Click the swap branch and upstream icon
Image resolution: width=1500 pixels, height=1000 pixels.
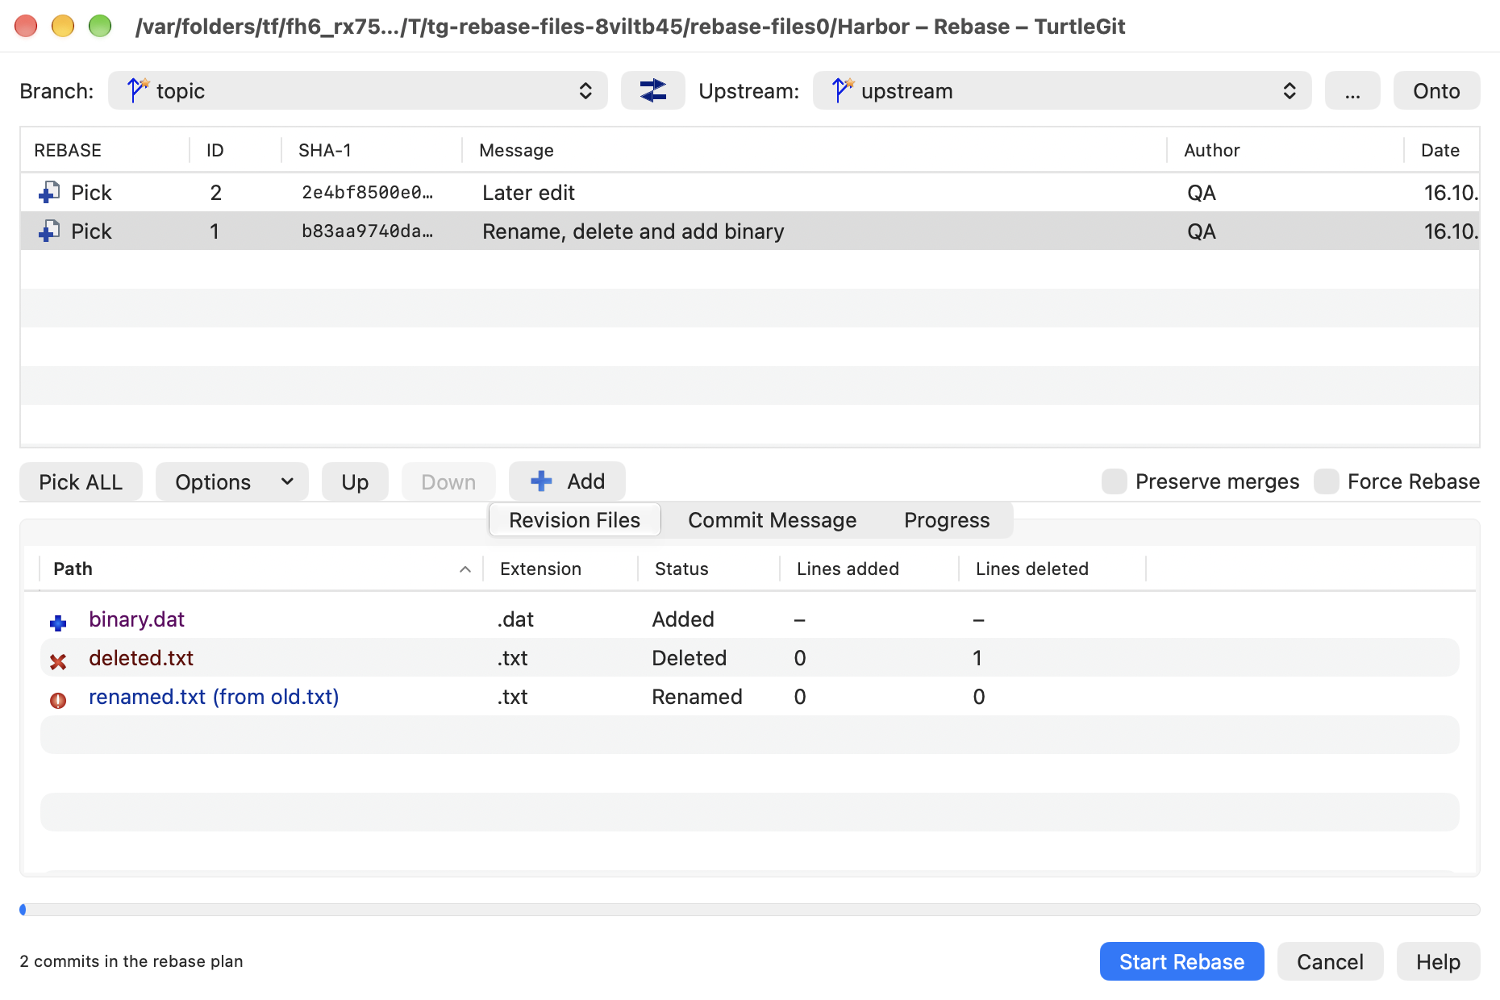click(652, 90)
